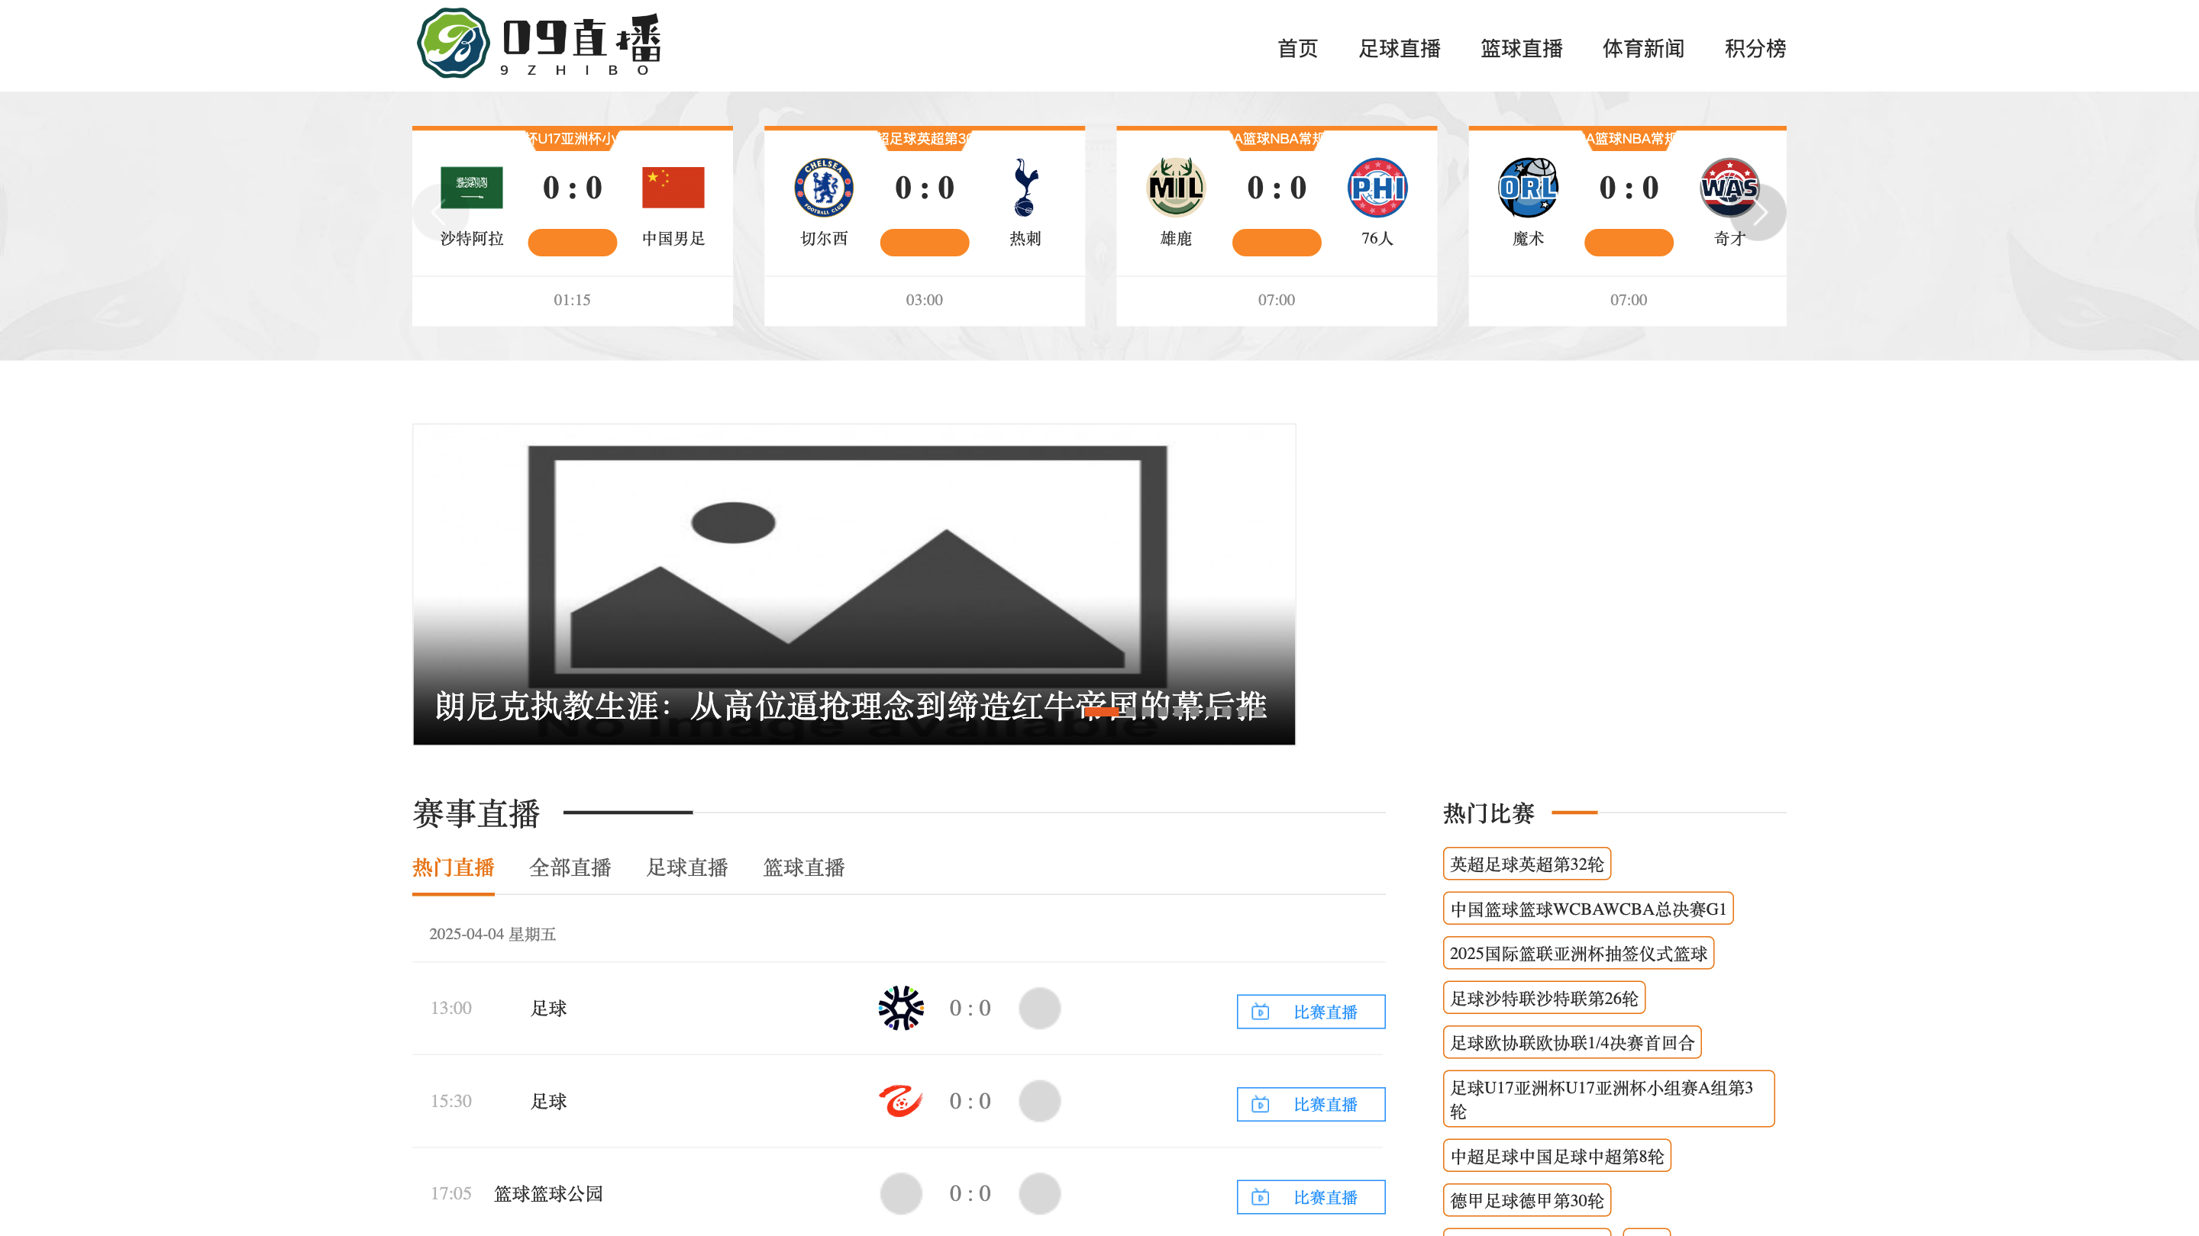Click the Milwaukee Bucks MIL logo

1176,188
